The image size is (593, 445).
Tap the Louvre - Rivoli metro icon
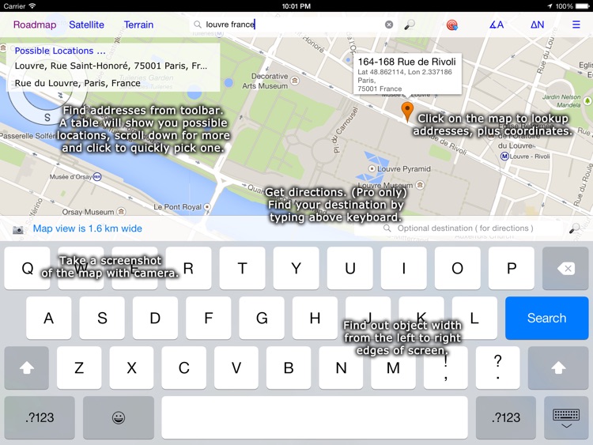point(504,157)
